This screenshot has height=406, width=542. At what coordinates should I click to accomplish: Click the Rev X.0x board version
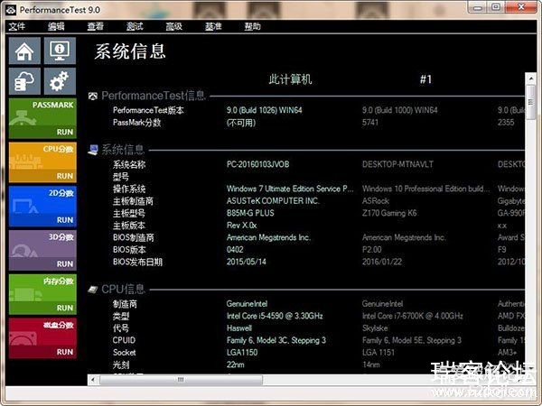[x=241, y=226]
